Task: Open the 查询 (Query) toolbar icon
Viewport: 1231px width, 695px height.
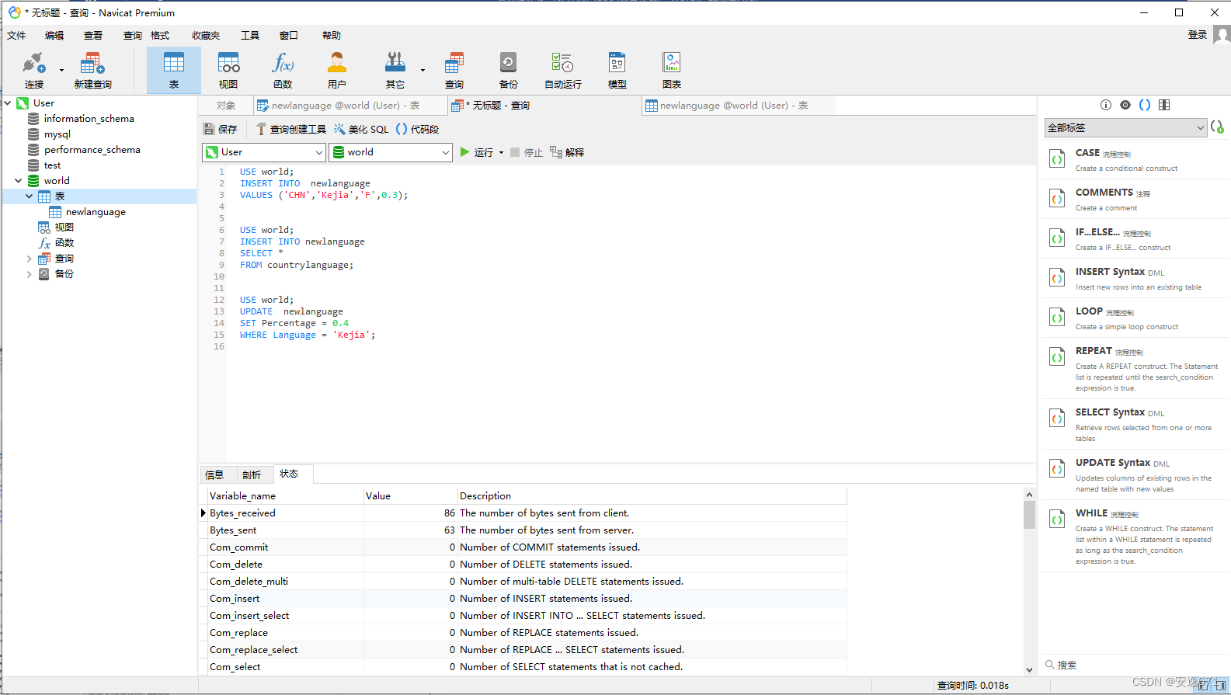Action: tap(454, 71)
